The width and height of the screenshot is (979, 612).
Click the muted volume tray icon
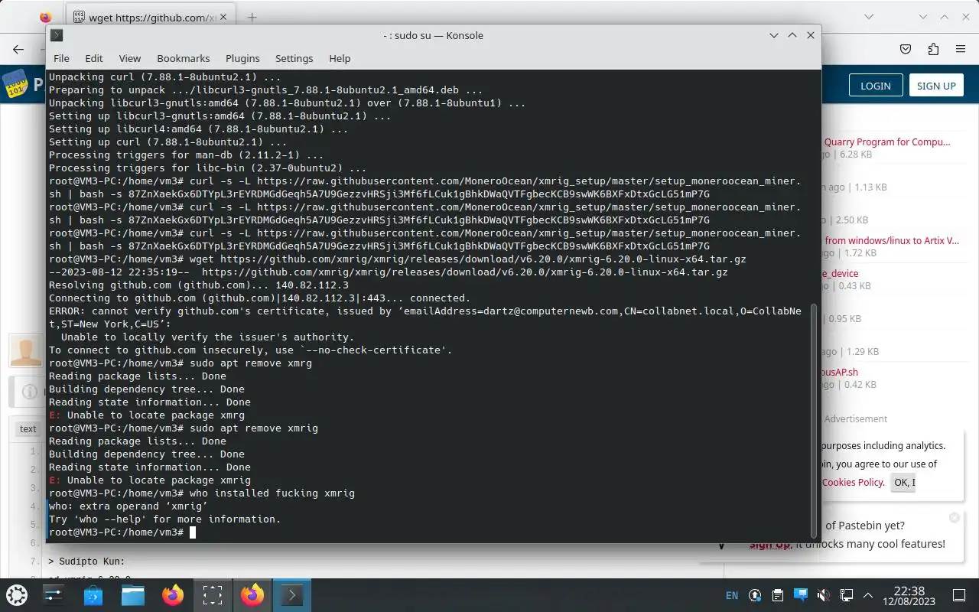point(824,595)
